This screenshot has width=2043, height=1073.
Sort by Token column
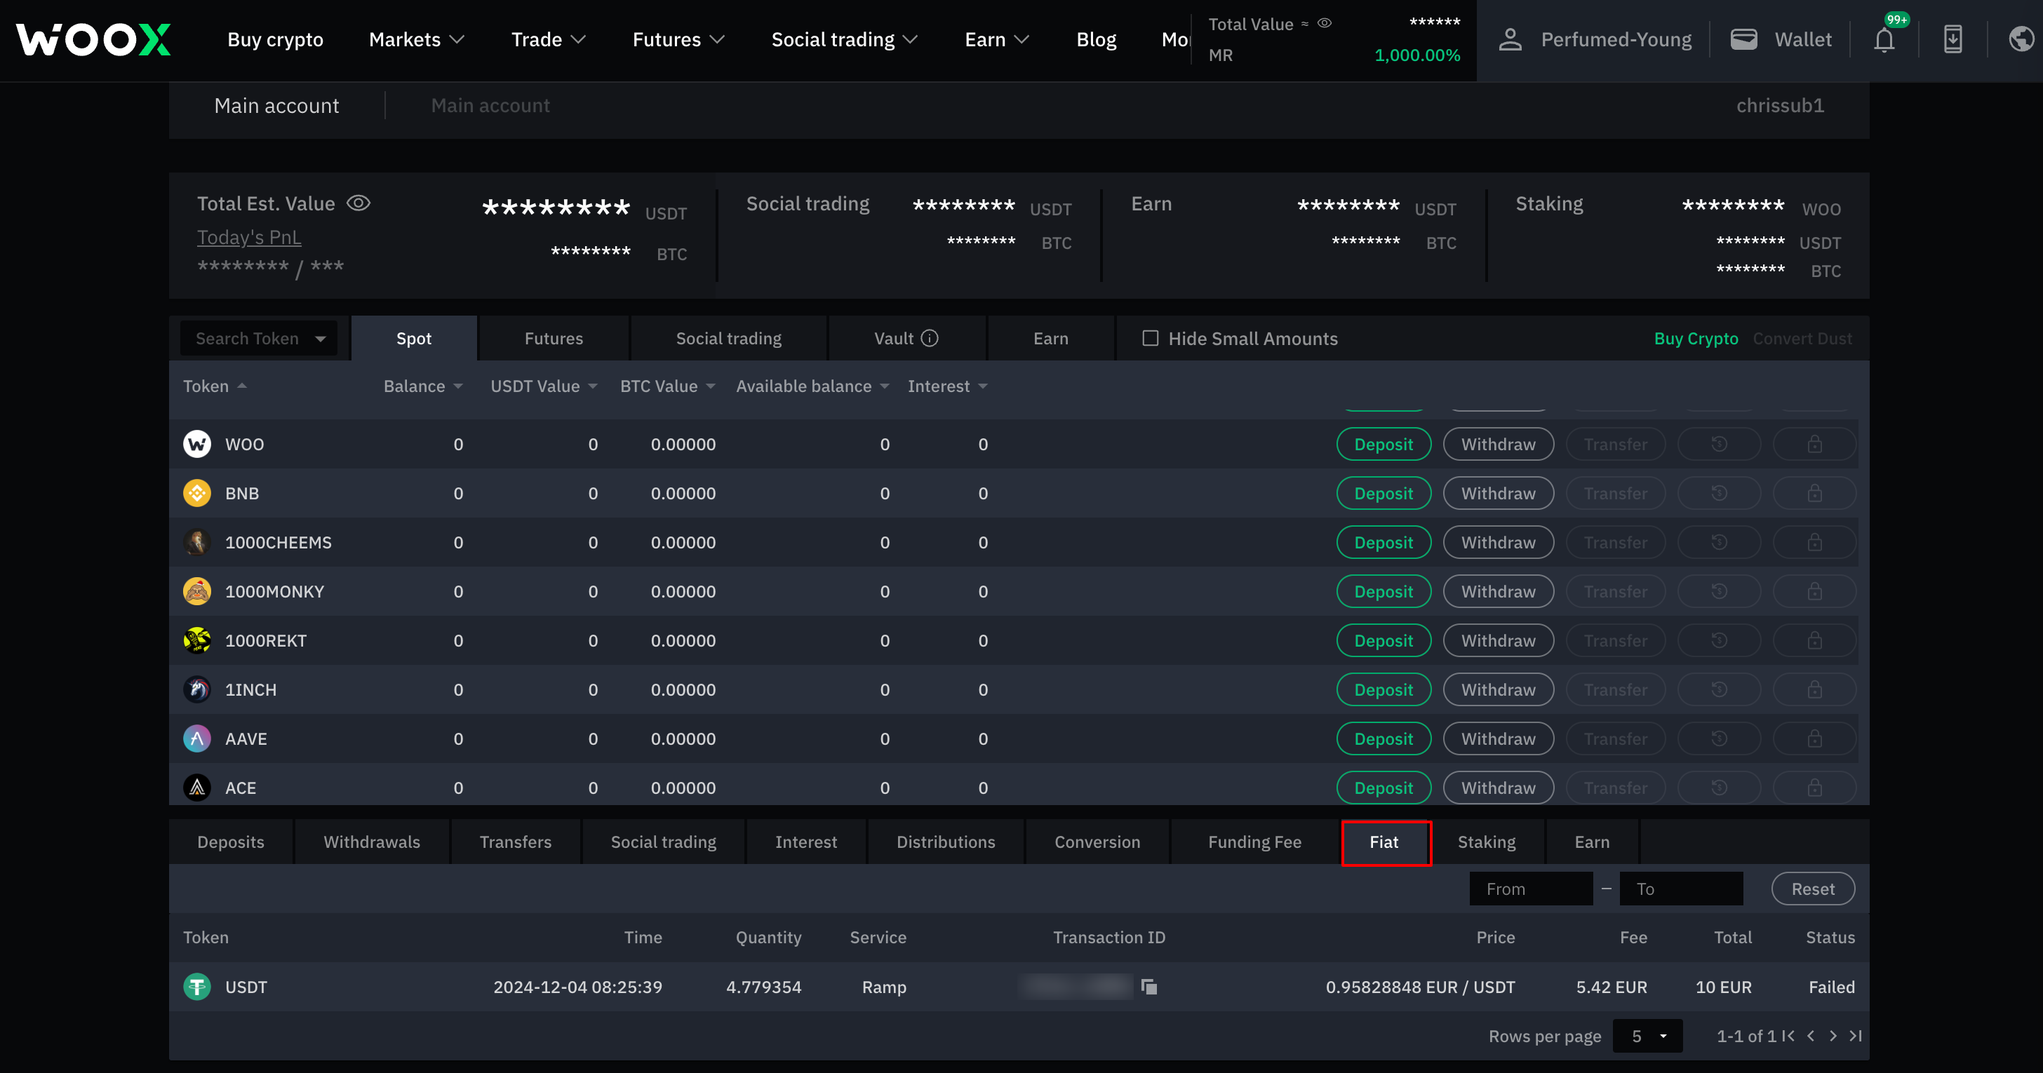point(215,386)
